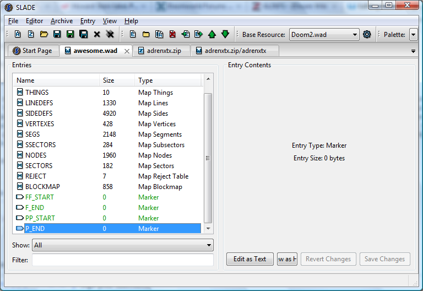Image resolution: width=423 pixels, height=291 pixels.
Task: Select the VERTEXES entry
Action: click(x=107, y=123)
